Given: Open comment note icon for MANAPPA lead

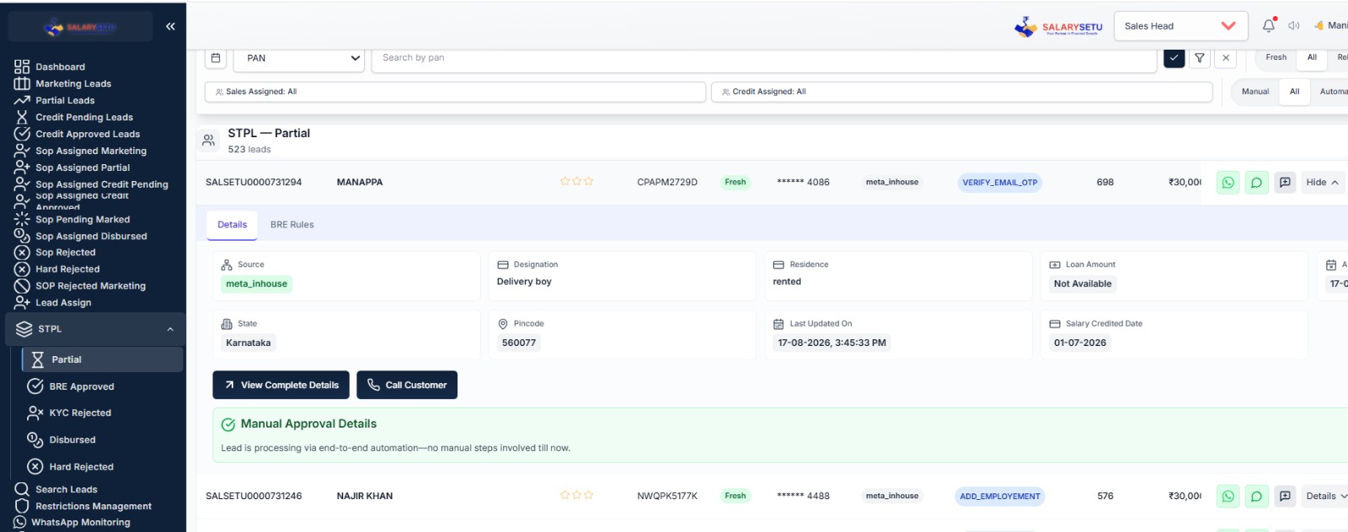Looking at the screenshot, I should tap(1285, 183).
